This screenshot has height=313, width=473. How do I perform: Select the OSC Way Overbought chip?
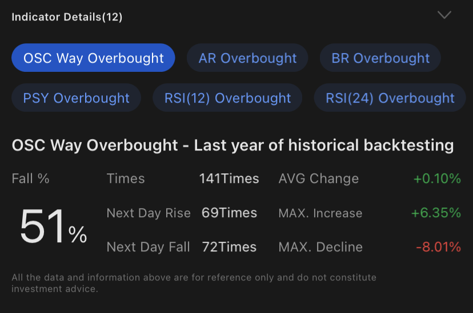coord(93,58)
